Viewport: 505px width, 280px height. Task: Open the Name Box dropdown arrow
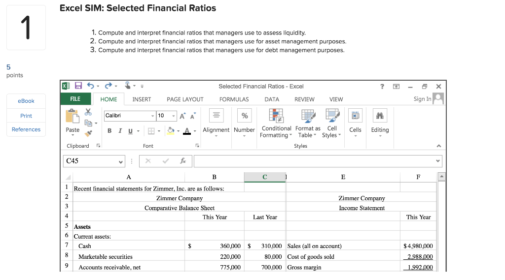[120, 162]
